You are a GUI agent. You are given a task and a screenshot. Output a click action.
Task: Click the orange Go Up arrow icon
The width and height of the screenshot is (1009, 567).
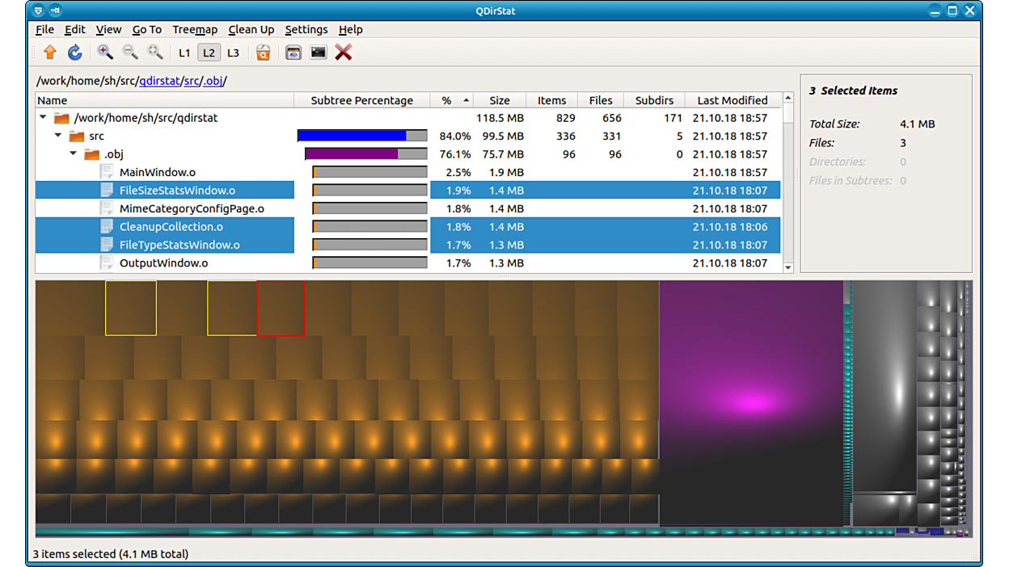tap(50, 52)
